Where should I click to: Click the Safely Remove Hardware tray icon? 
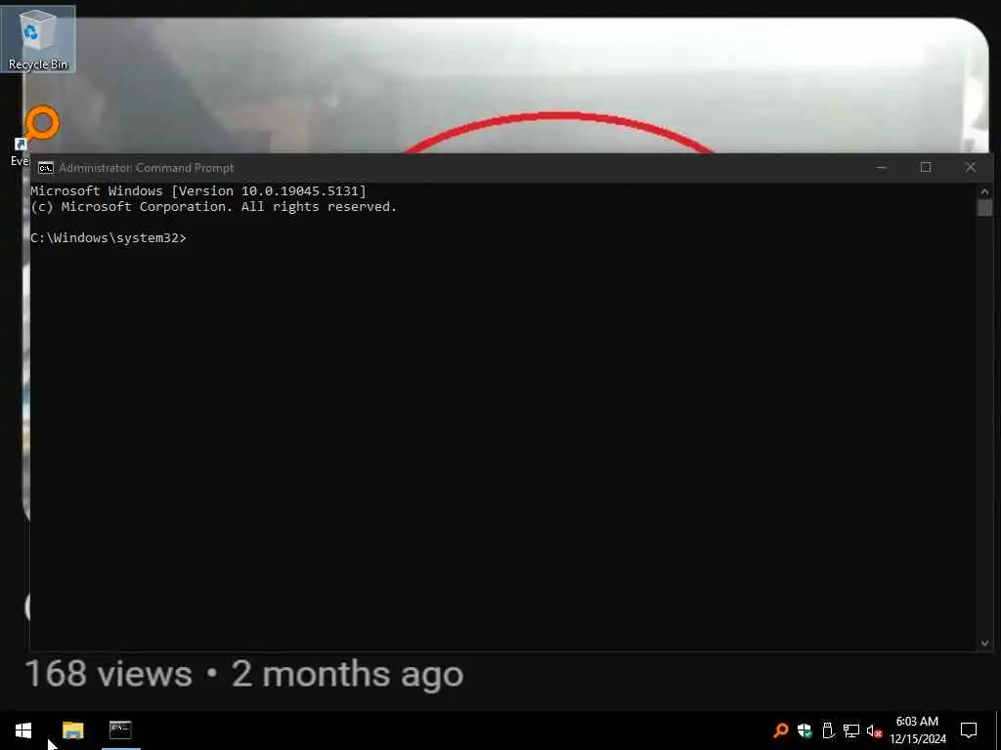[x=828, y=730]
